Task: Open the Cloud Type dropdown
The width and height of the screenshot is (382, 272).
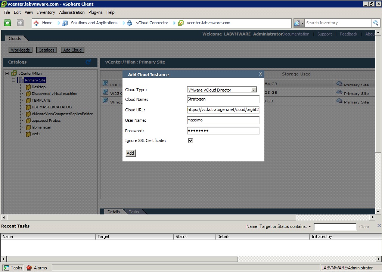Action: (x=254, y=90)
